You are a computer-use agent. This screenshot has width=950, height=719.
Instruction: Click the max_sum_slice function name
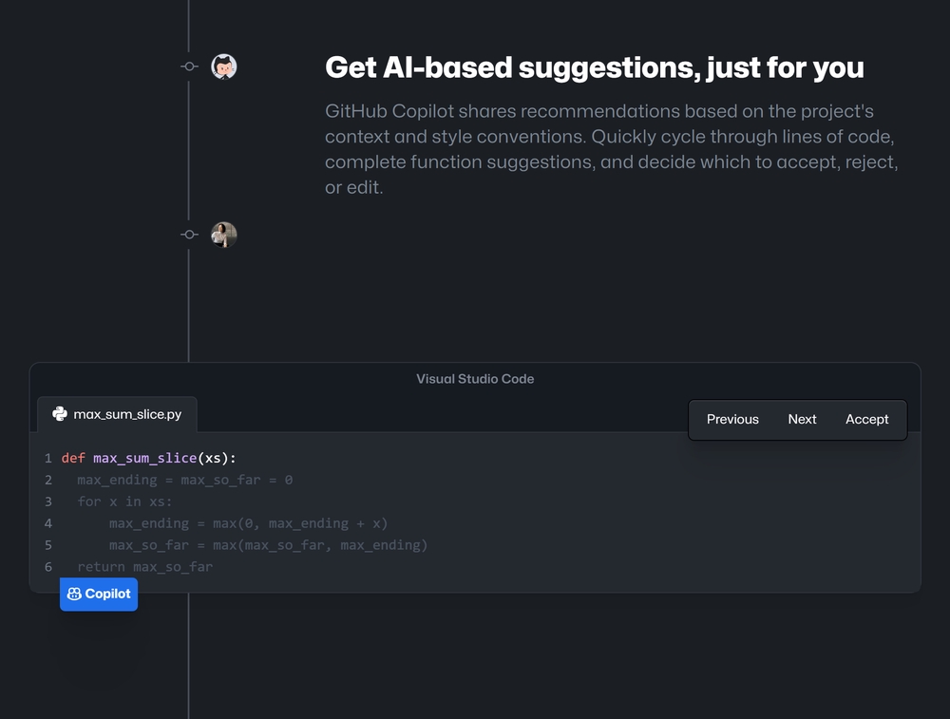(x=144, y=458)
